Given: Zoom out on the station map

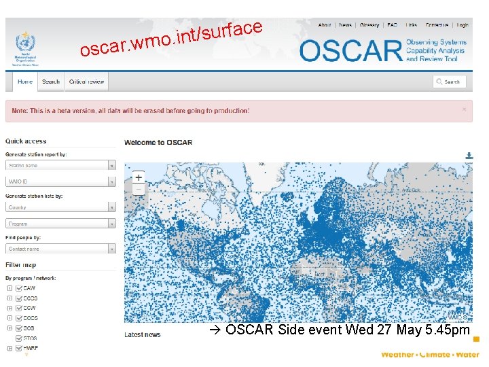Looking at the screenshot, I should [139, 189].
